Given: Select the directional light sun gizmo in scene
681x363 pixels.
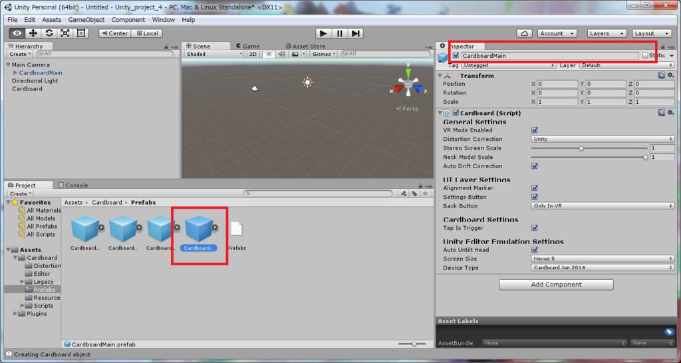Looking at the screenshot, I should point(307,82).
